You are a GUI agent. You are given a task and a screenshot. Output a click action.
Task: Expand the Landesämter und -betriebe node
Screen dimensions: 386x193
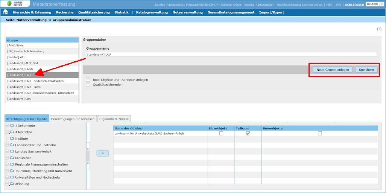[x=7, y=145]
